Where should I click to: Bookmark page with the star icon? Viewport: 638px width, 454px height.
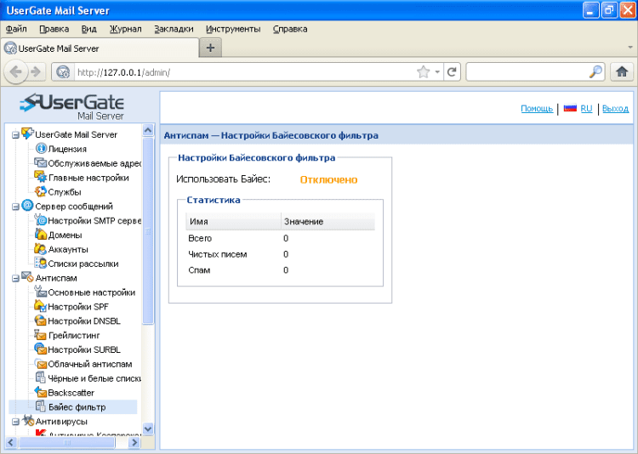coord(423,72)
